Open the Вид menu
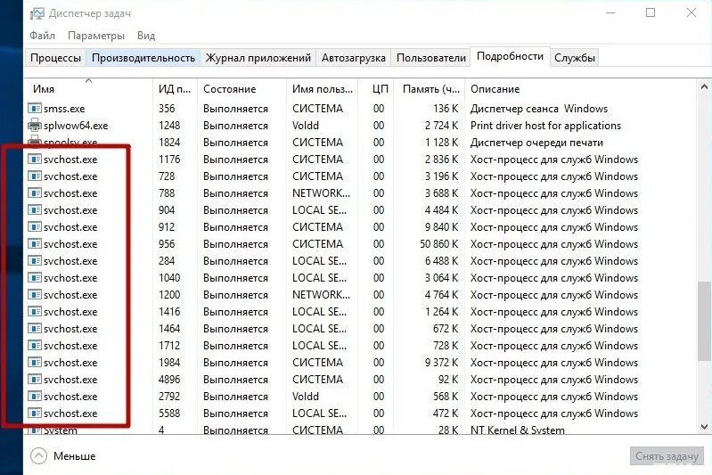This screenshot has height=475, width=712. click(x=146, y=36)
